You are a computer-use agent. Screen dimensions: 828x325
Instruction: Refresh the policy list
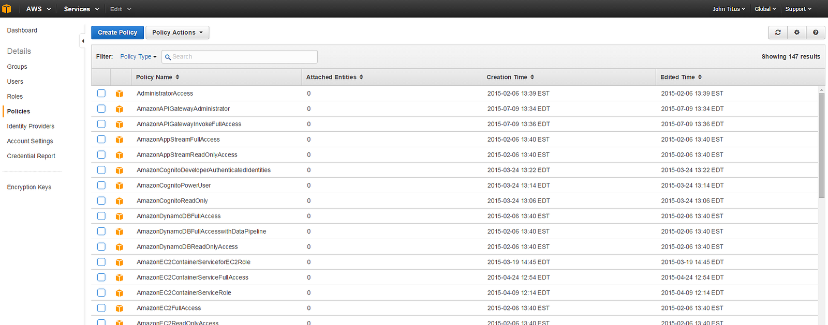[x=778, y=33]
